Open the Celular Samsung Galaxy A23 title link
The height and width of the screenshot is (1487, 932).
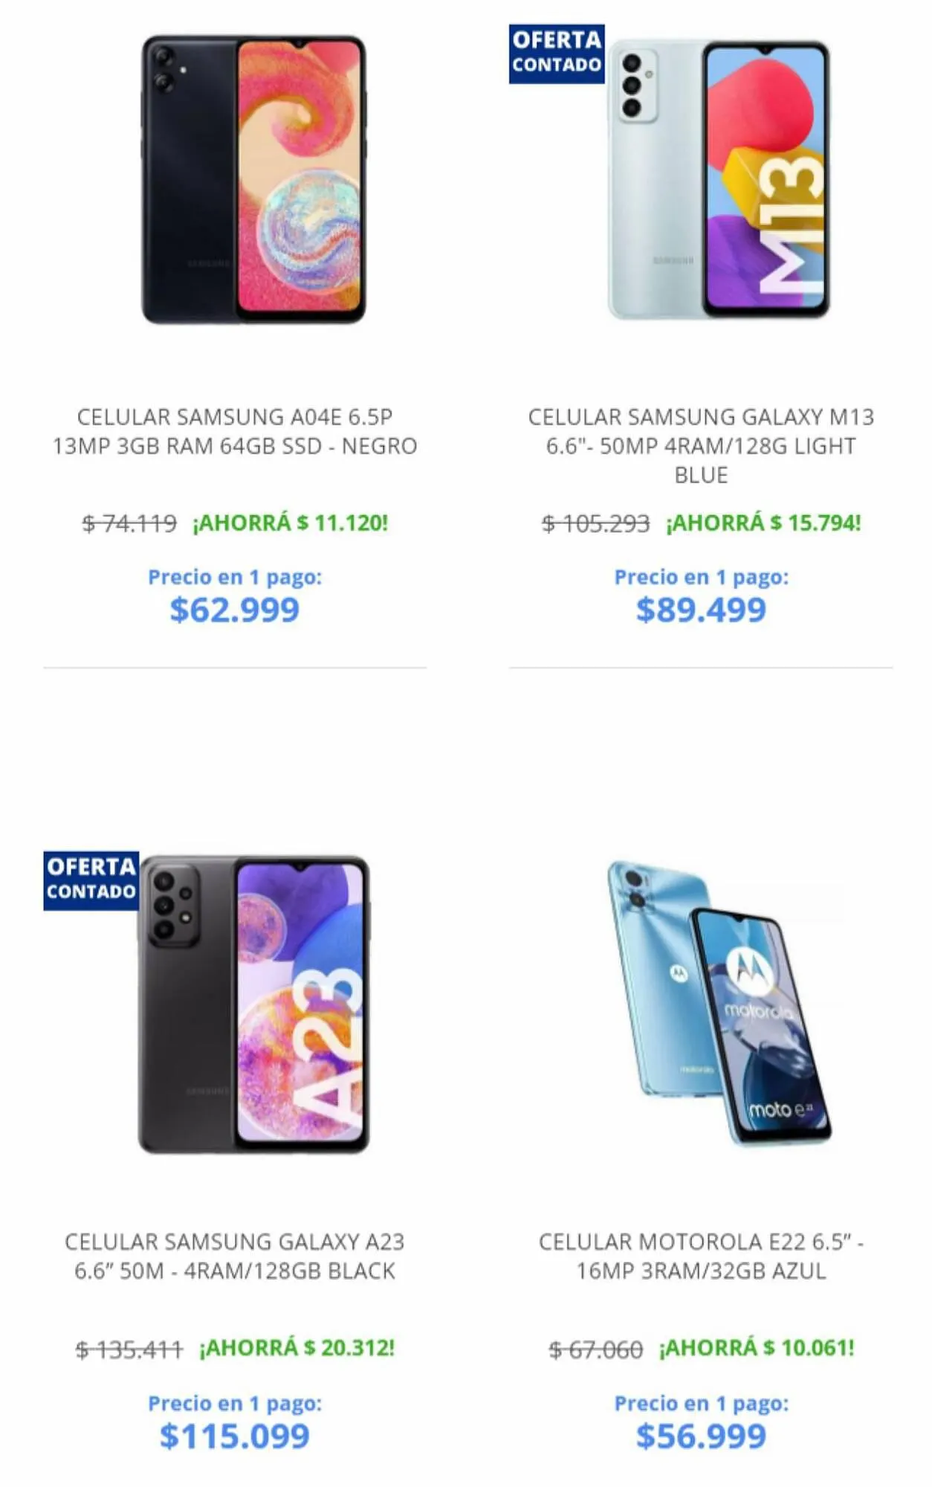tap(235, 1256)
